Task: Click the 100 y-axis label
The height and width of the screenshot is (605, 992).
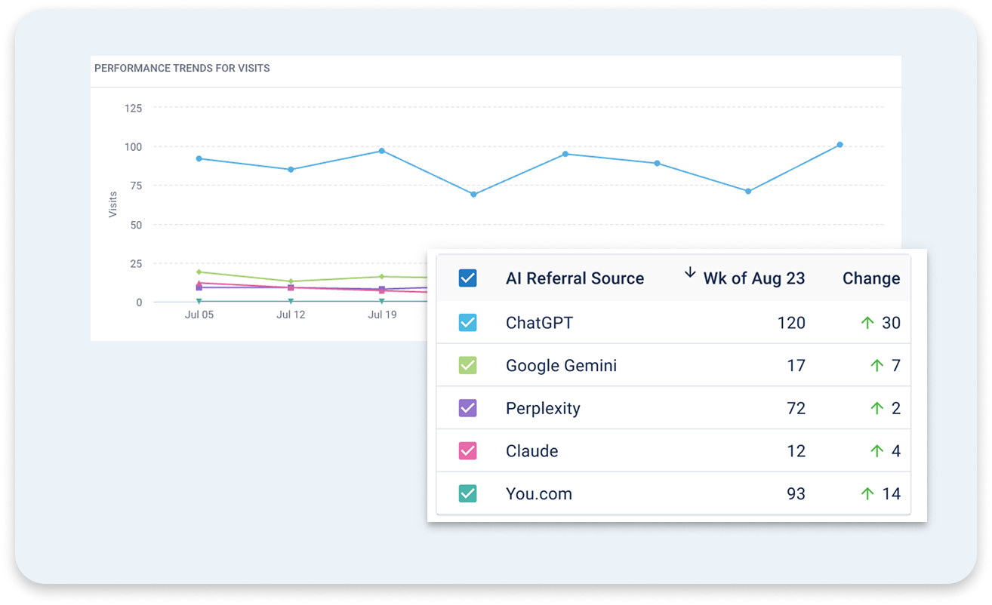Action: tap(133, 146)
